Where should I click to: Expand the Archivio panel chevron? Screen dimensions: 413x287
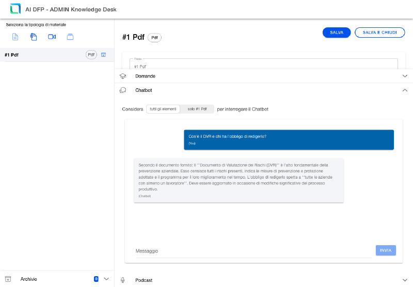[106, 279]
